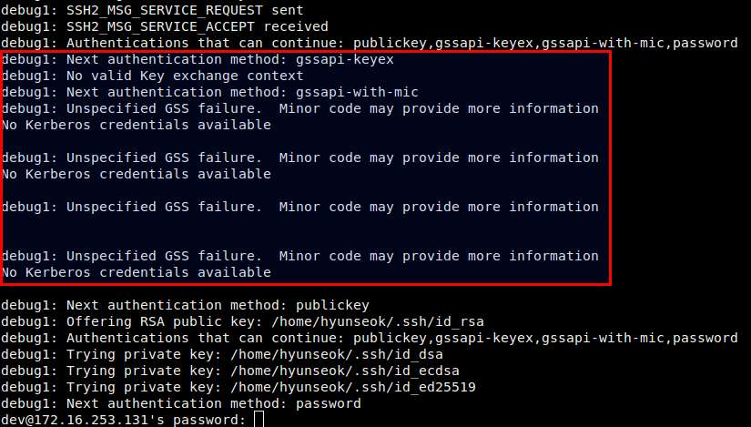The image size is (751, 427).
Task: Click the second 'No Kerberos credentials available' line
Action: click(136, 174)
